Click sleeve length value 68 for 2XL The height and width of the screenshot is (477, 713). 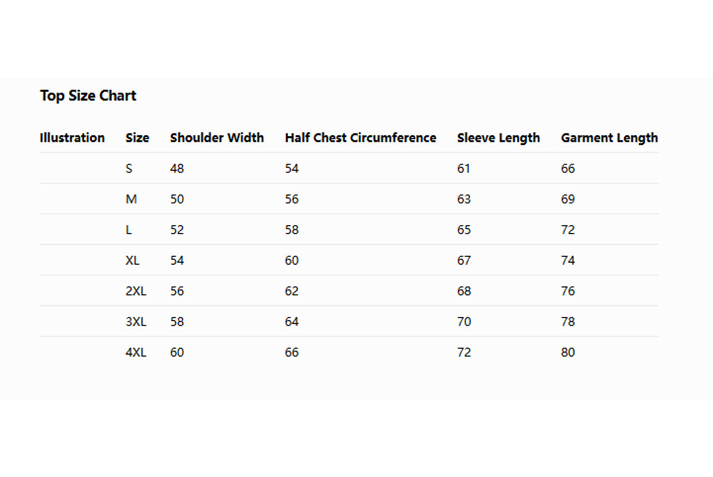click(464, 291)
